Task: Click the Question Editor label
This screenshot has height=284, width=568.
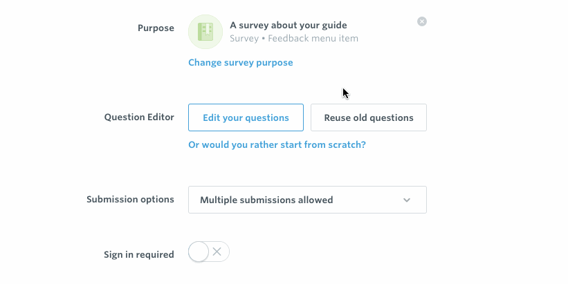Action: [x=139, y=117]
